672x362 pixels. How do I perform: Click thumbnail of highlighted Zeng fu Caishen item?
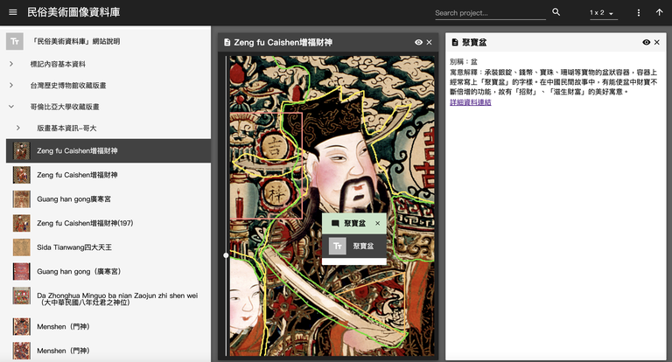pyautogui.click(x=21, y=150)
